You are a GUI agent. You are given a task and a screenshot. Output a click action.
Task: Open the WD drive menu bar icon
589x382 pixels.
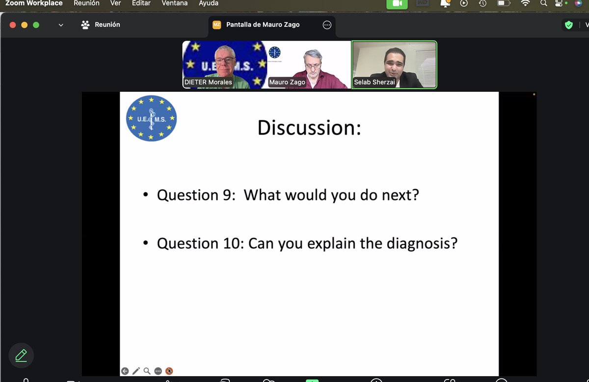tap(423, 3)
